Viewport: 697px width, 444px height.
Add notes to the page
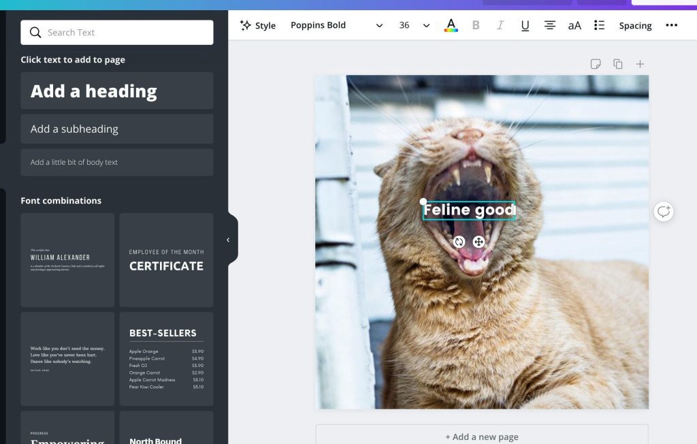(x=596, y=64)
